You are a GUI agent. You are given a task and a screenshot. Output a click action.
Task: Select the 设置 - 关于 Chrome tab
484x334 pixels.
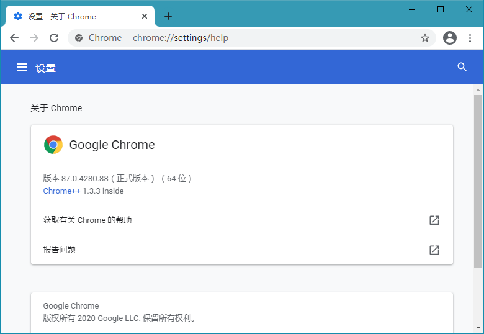pyautogui.click(x=80, y=16)
